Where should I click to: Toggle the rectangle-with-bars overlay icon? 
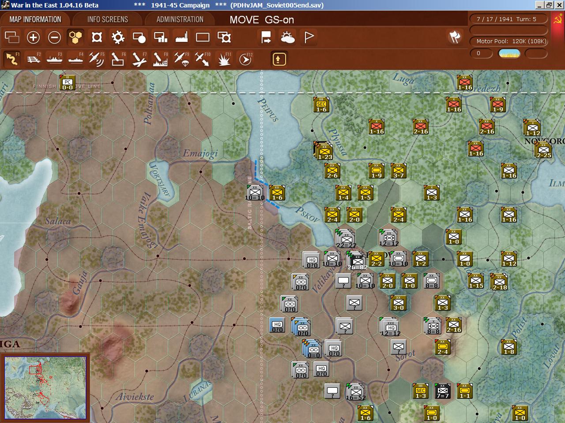(160, 37)
